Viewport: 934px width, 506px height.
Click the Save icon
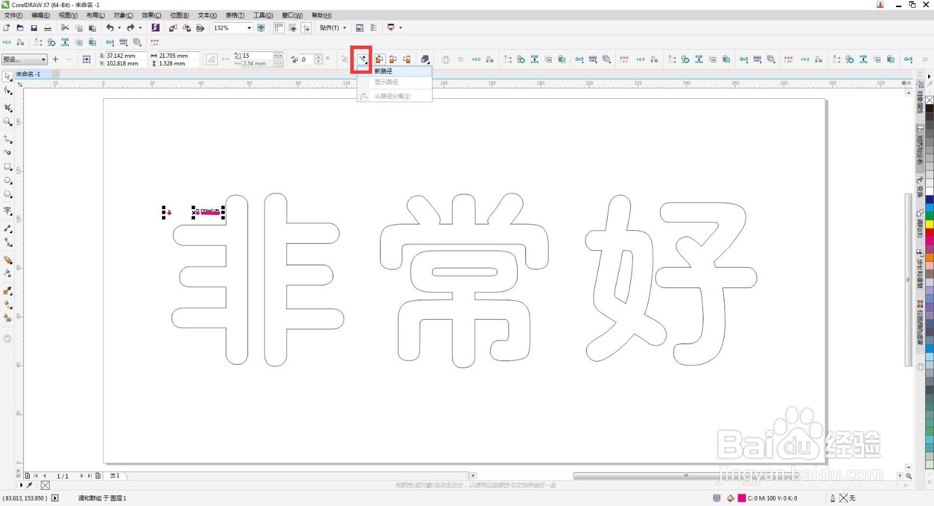pos(34,27)
